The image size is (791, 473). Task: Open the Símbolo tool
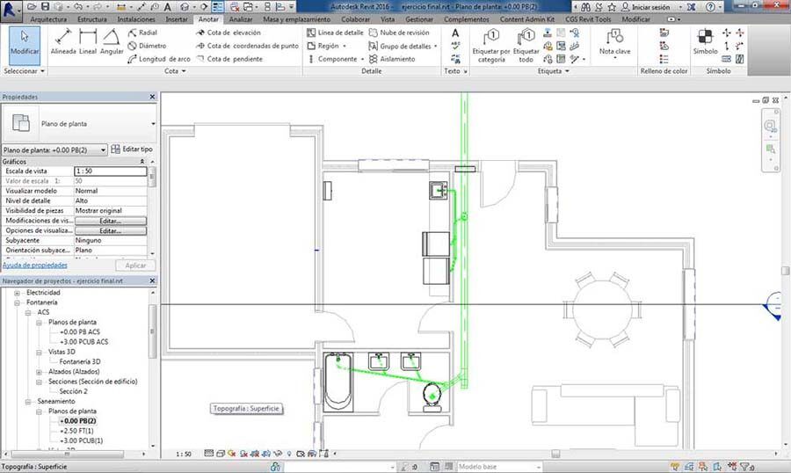point(705,42)
